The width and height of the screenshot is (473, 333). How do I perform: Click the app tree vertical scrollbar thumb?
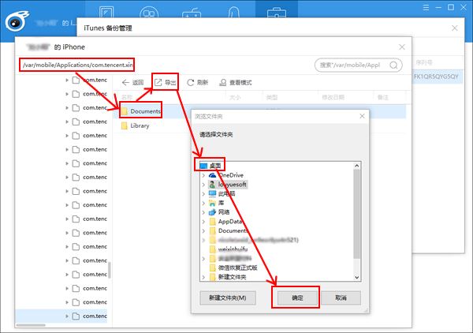tap(110, 270)
